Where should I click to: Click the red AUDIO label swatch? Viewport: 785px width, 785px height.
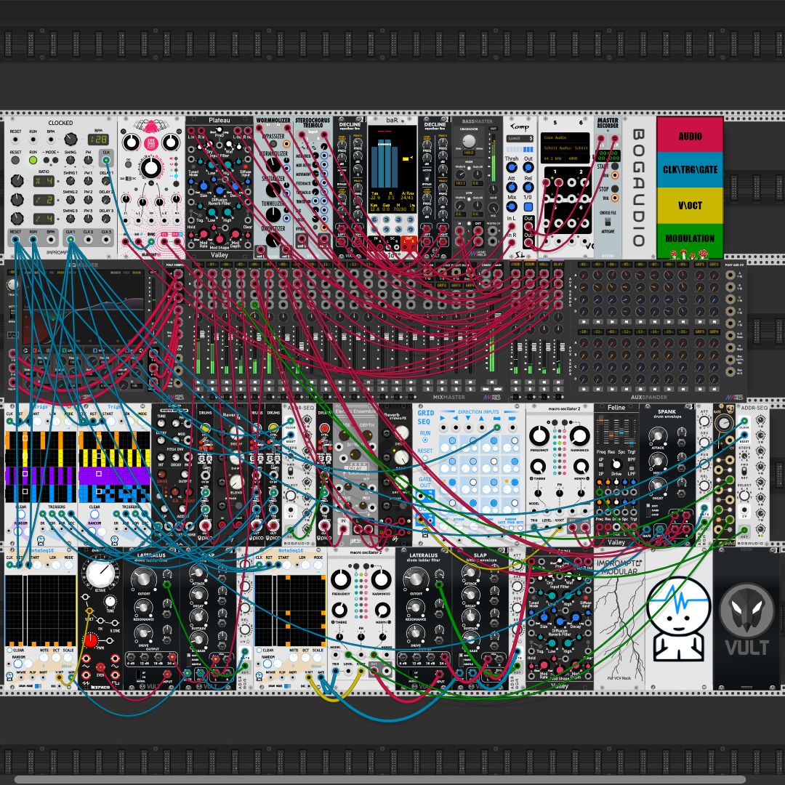[x=690, y=135]
